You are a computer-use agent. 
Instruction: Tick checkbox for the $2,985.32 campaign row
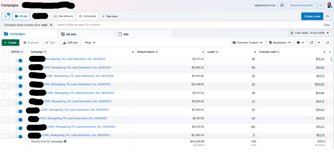[x=5, y=69]
